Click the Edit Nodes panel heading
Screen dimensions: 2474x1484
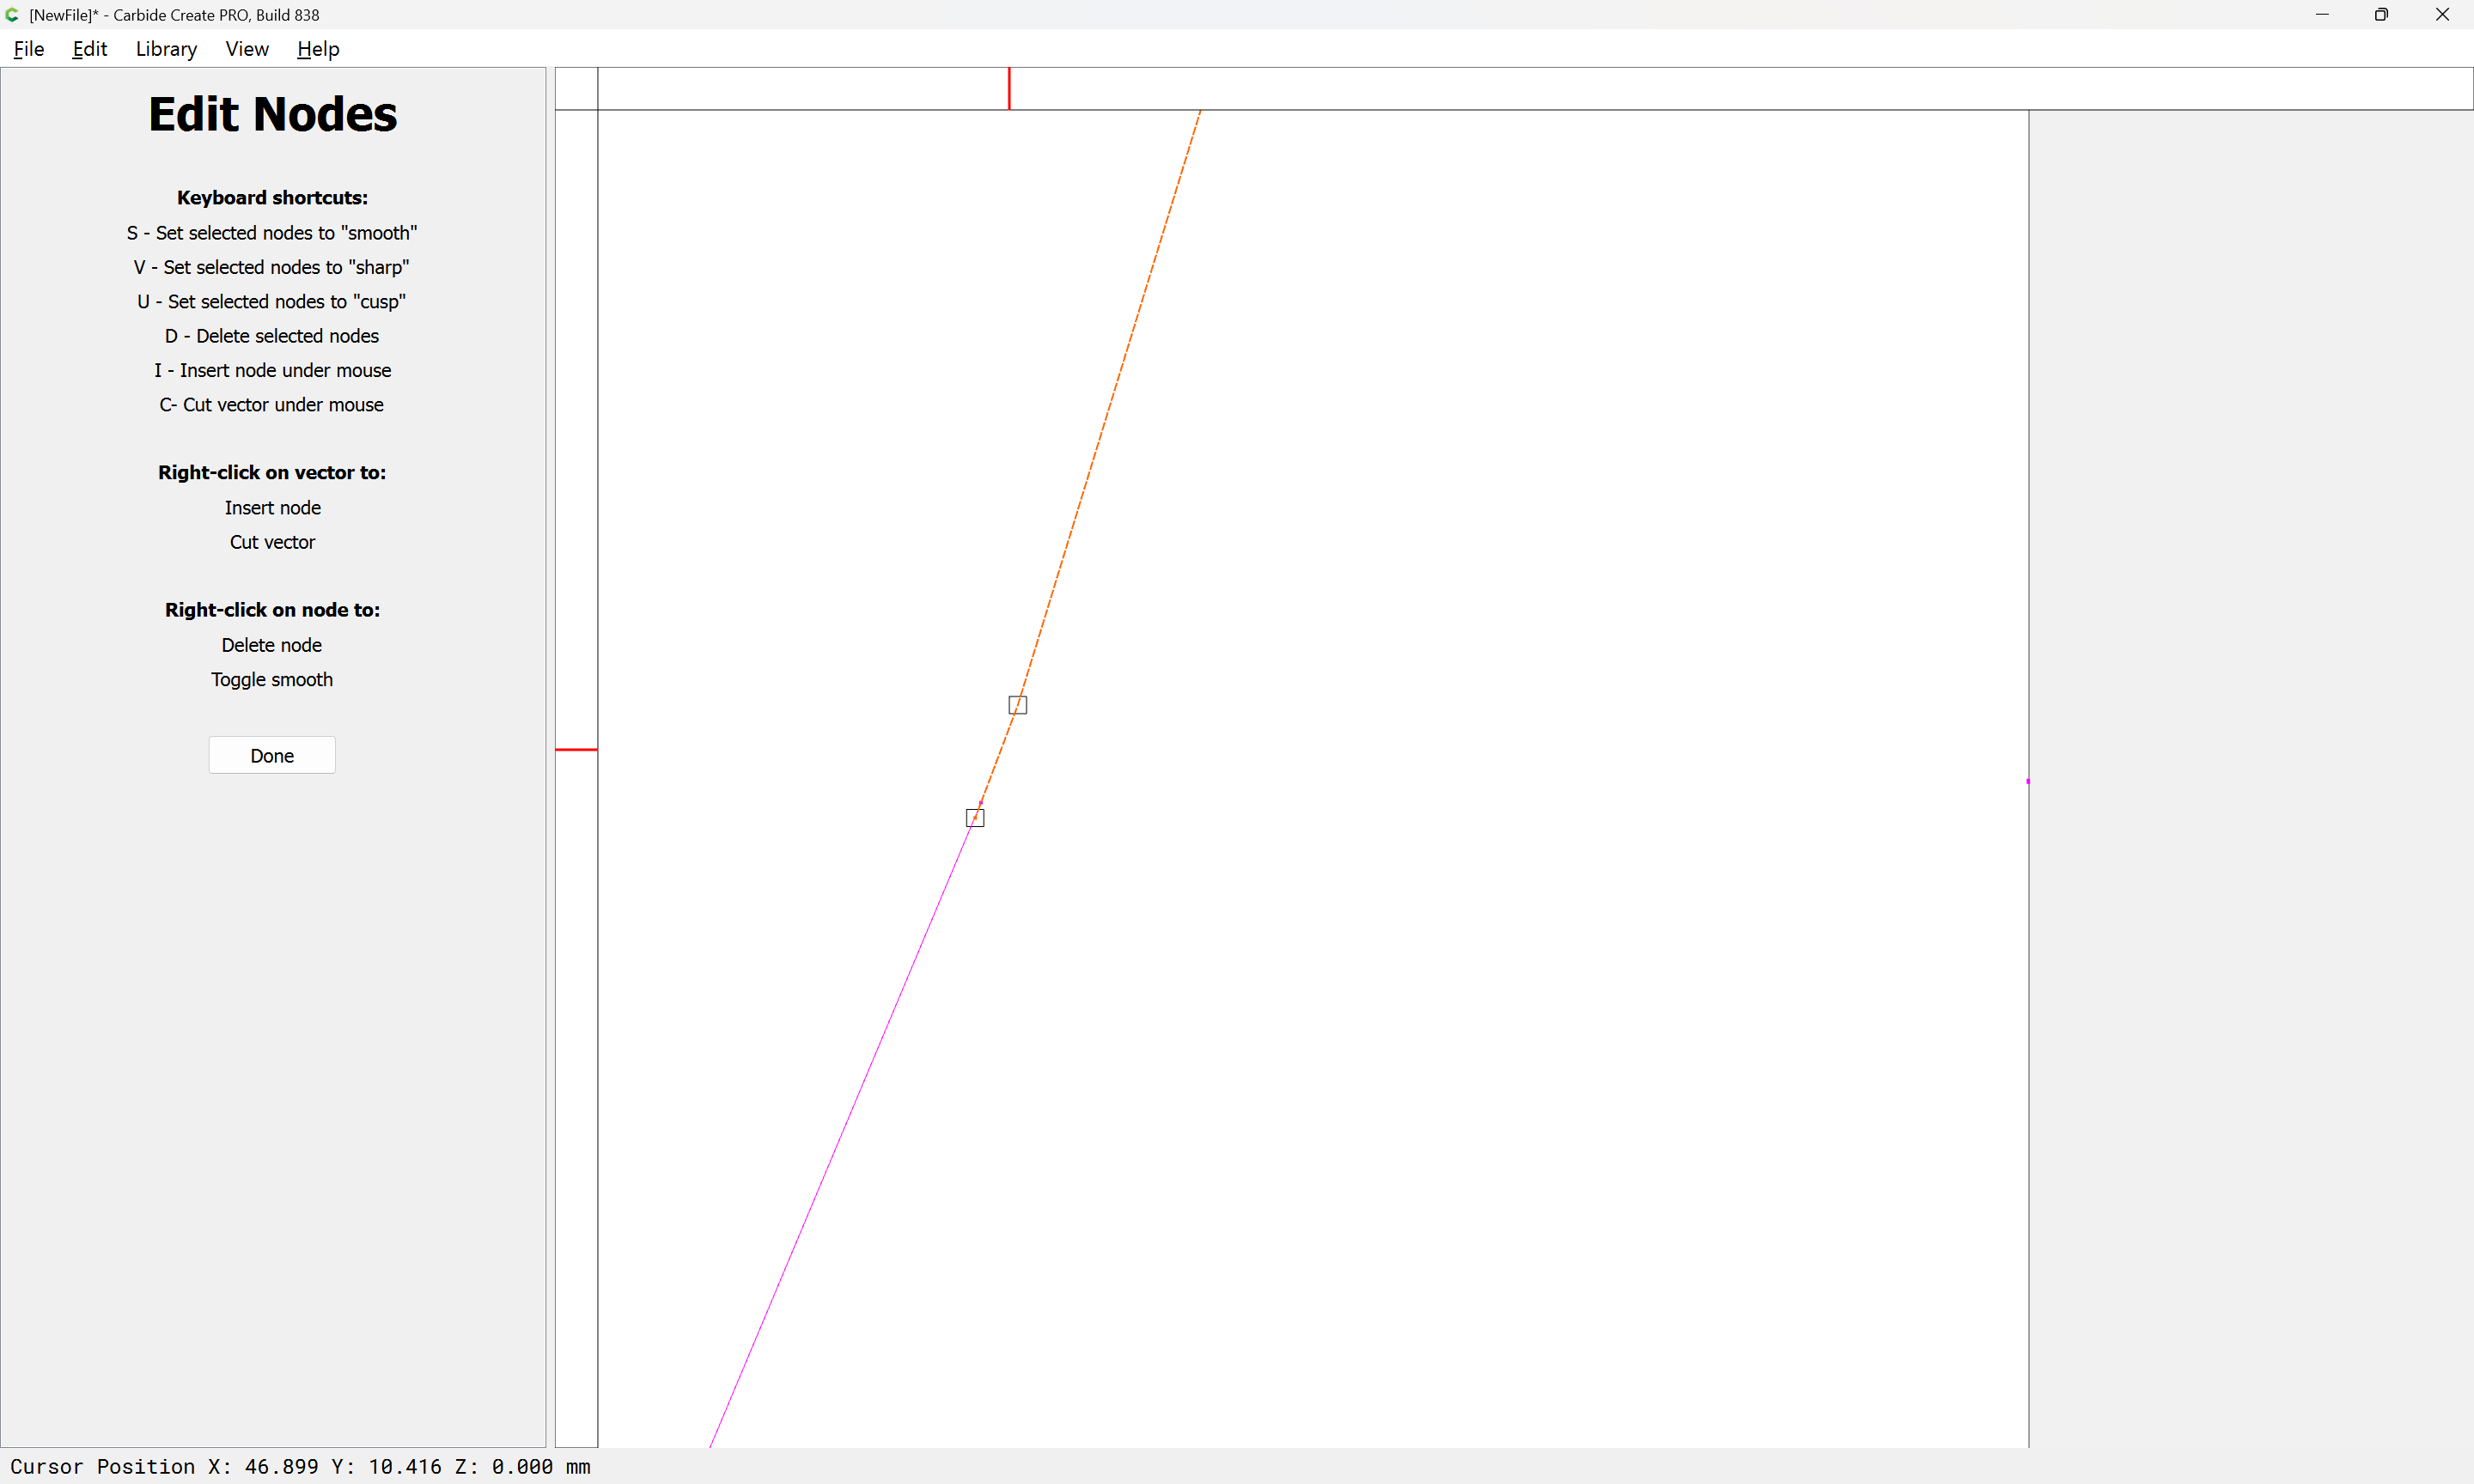point(272,114)
